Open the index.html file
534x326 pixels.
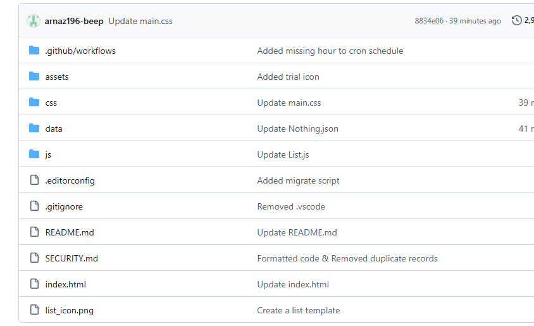tap(65, 284)
